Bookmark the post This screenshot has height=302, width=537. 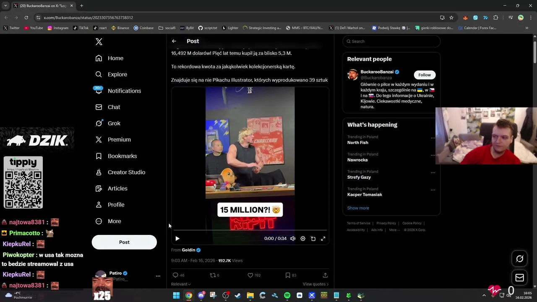click(x=287, y=275)
